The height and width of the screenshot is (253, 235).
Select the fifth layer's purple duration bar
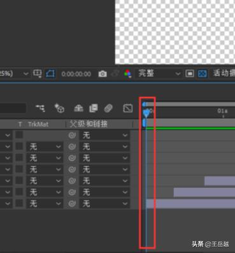(x=220, y=181)
